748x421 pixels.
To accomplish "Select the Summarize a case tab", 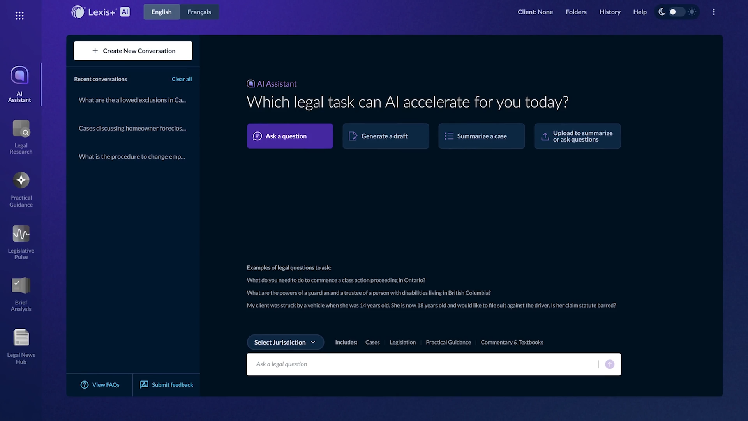I will [x=482, y=136].
